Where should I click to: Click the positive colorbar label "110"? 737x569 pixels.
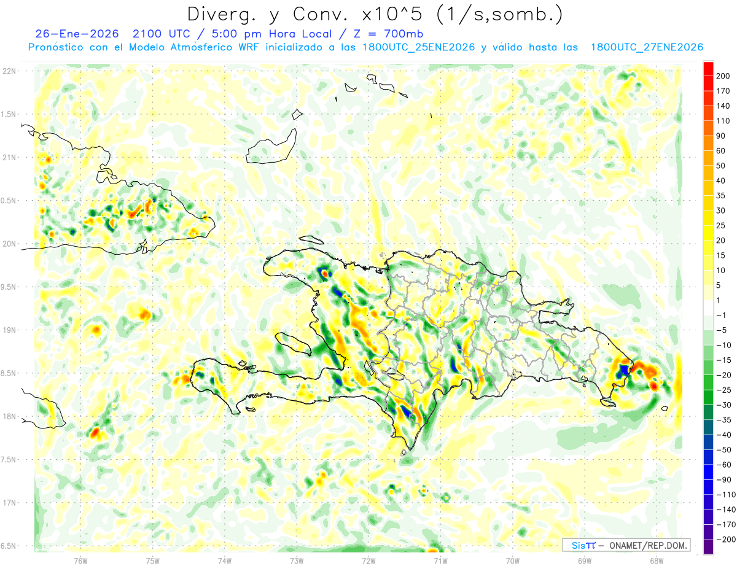(x=724, y=121)
